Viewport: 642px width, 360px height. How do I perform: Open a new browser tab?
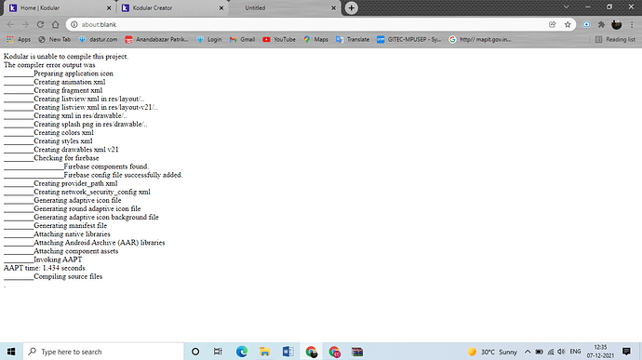[352, 7]
